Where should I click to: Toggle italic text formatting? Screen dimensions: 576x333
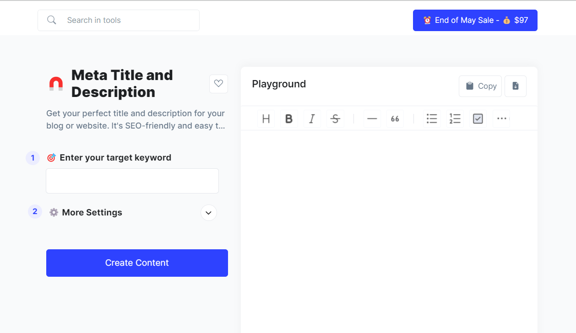point(312,119)
